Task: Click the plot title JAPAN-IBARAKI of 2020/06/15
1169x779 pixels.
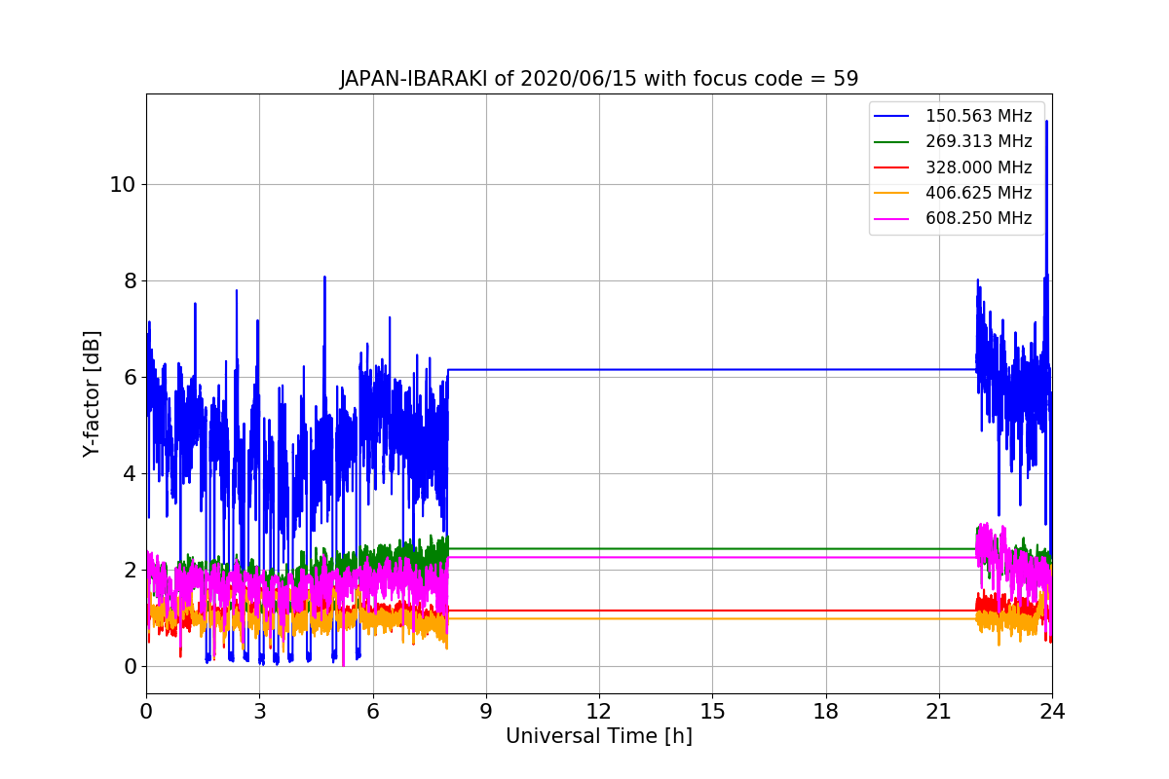Action: (599, 79)
